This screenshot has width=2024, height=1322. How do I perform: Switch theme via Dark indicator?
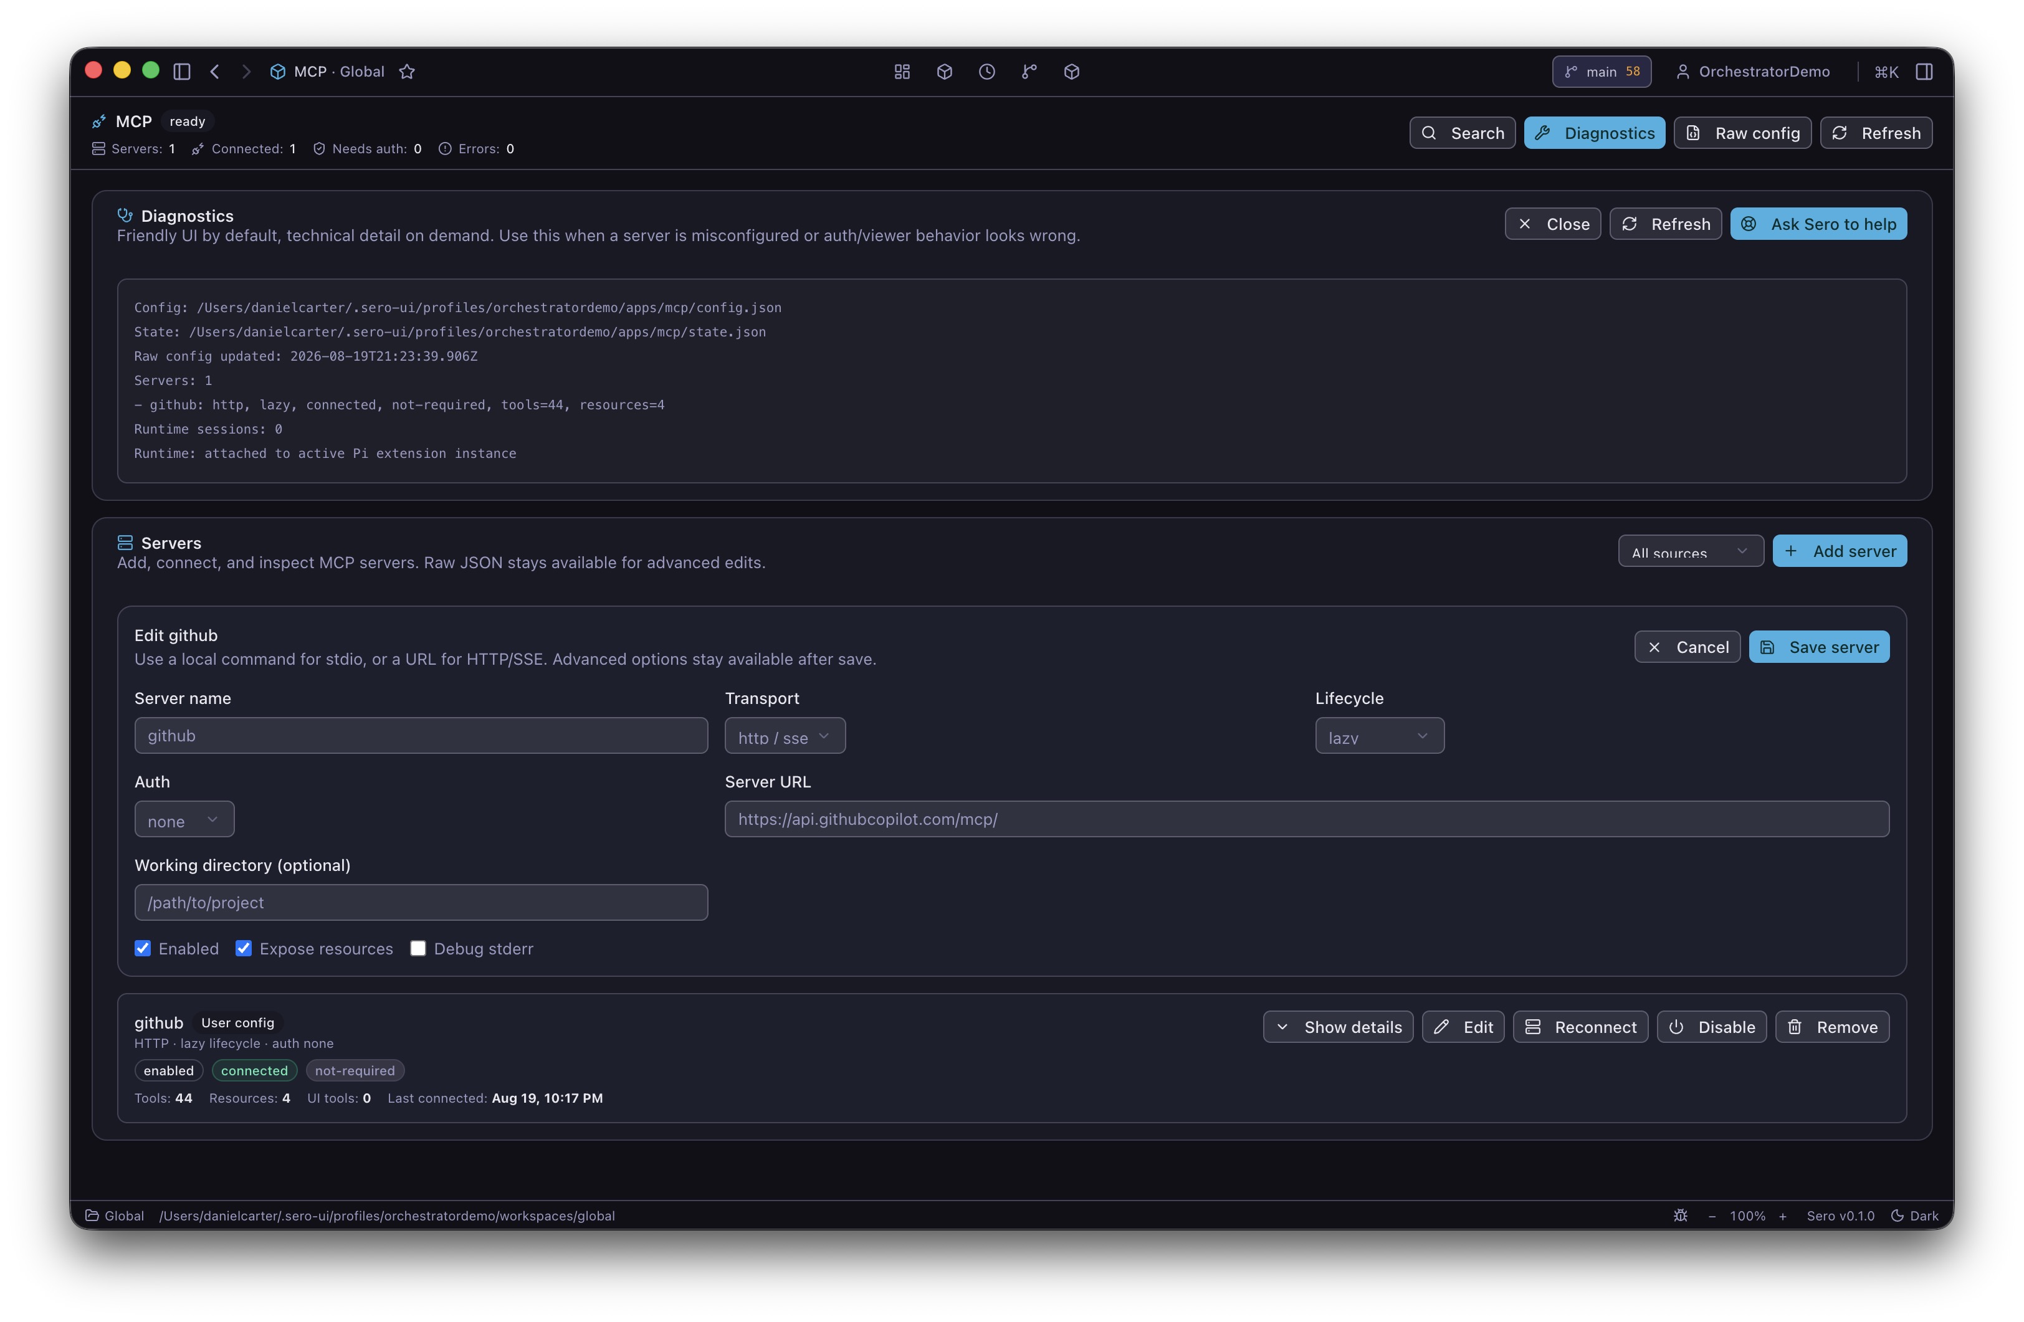click(x=1915, y=1215)
